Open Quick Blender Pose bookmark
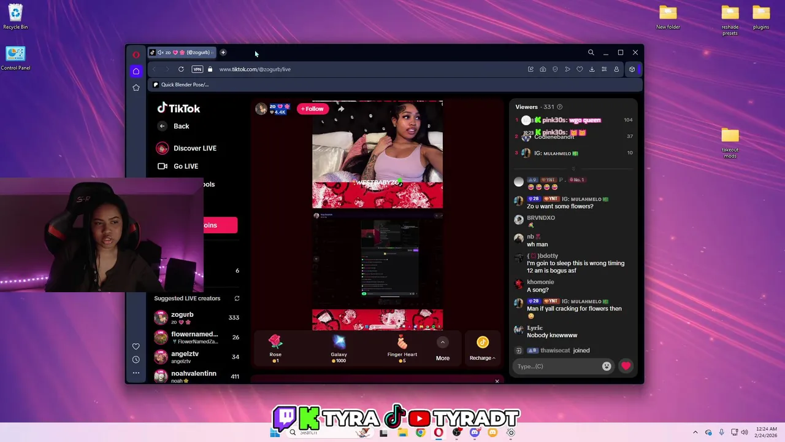Image resolution: width=785 pixels, height=442 pixels. [x=181, y=85]
